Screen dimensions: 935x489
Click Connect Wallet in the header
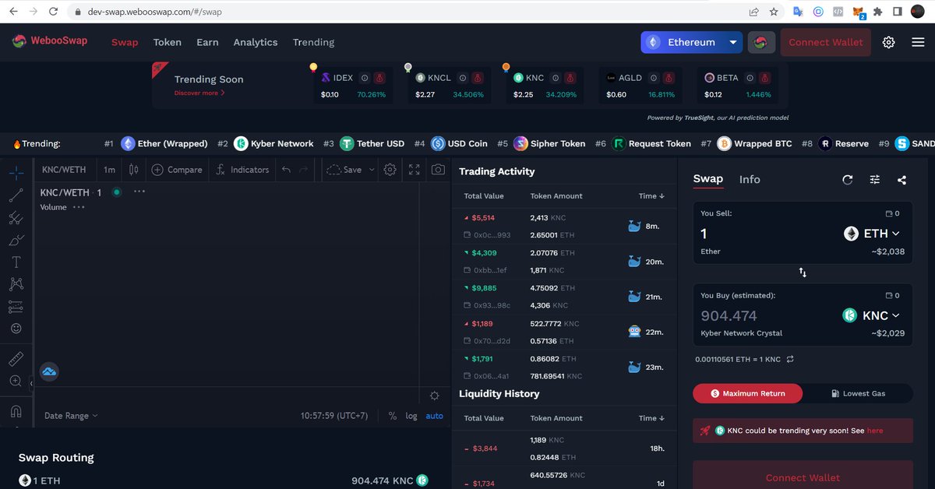pyautogui.click(x=826, y=42)
